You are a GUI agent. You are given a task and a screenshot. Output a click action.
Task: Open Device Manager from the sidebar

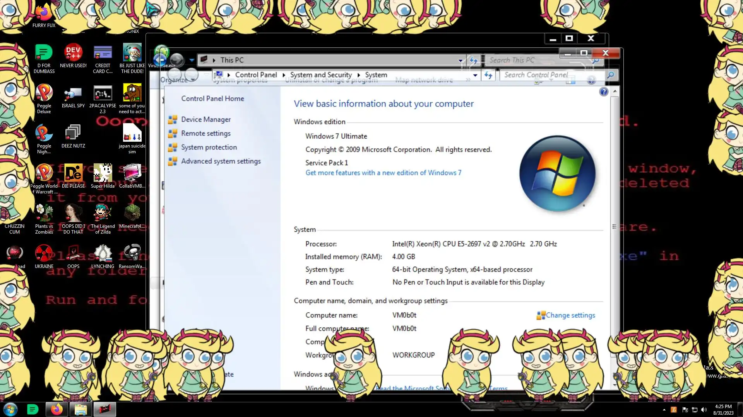(205, 120)
